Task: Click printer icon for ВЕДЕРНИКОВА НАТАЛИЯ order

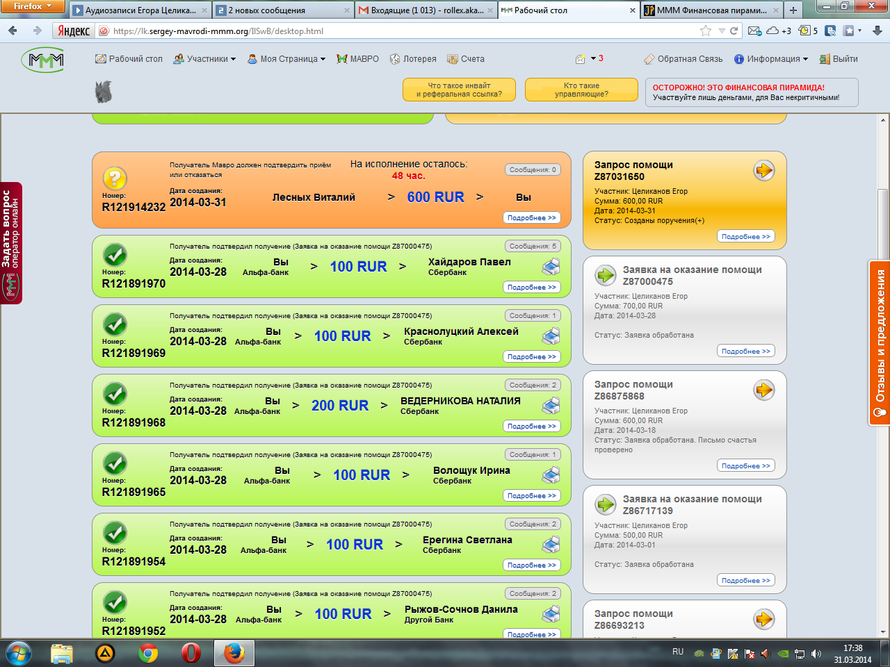Action: click(x=551, y=406)
